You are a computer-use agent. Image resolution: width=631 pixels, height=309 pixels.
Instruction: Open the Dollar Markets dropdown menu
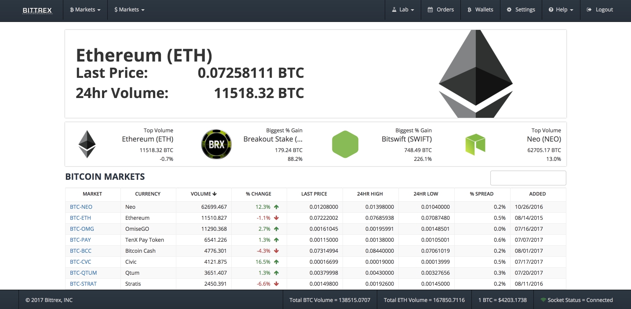pos(129,10)
